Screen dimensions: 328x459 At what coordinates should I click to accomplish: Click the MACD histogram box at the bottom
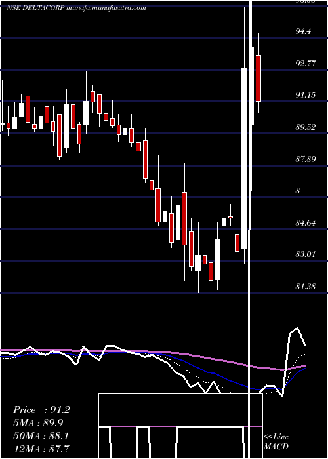pyautogui.click(x=180, y=426)
